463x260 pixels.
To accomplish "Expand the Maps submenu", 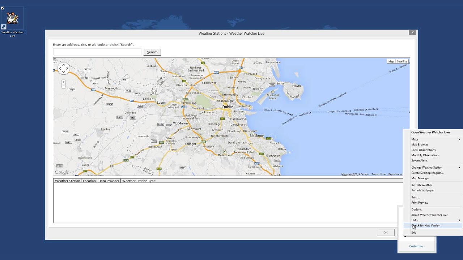I will click(x=433, y=139).
